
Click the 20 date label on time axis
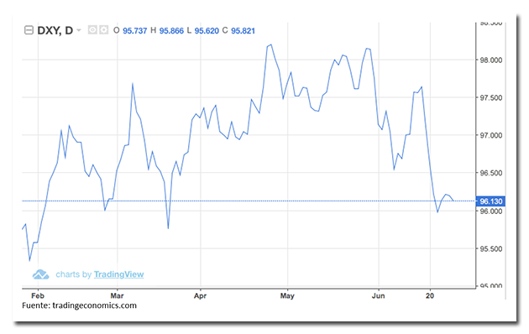tap(430, 295)
